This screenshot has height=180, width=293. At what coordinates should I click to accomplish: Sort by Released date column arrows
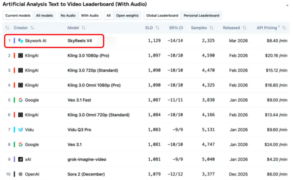(x=244, y=28)
